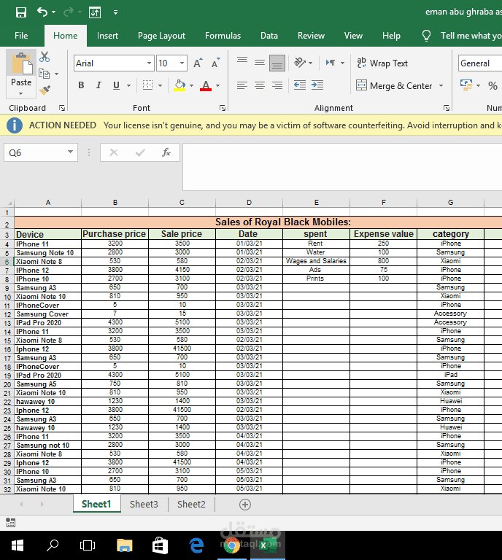Switch to the Insert tab

(107, 36)
